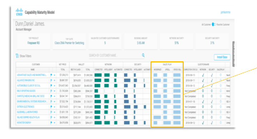
Task: Expand dropdown arrow for Extron Electronics
Action: [x=54, y=107]
